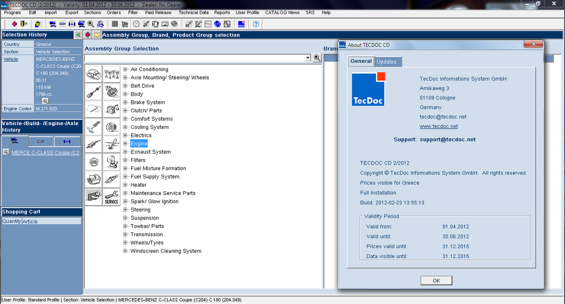Screen dimensions: 565x304
Task: Click the drive shaft assembly group icon
Action: pyautogui.click(x=94, y=92)
